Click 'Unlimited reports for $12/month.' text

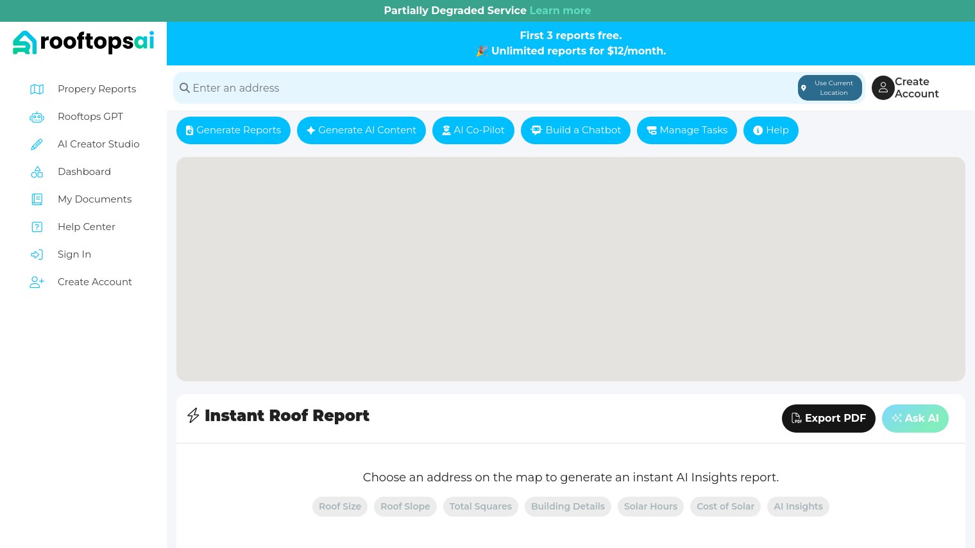[579, 51]
